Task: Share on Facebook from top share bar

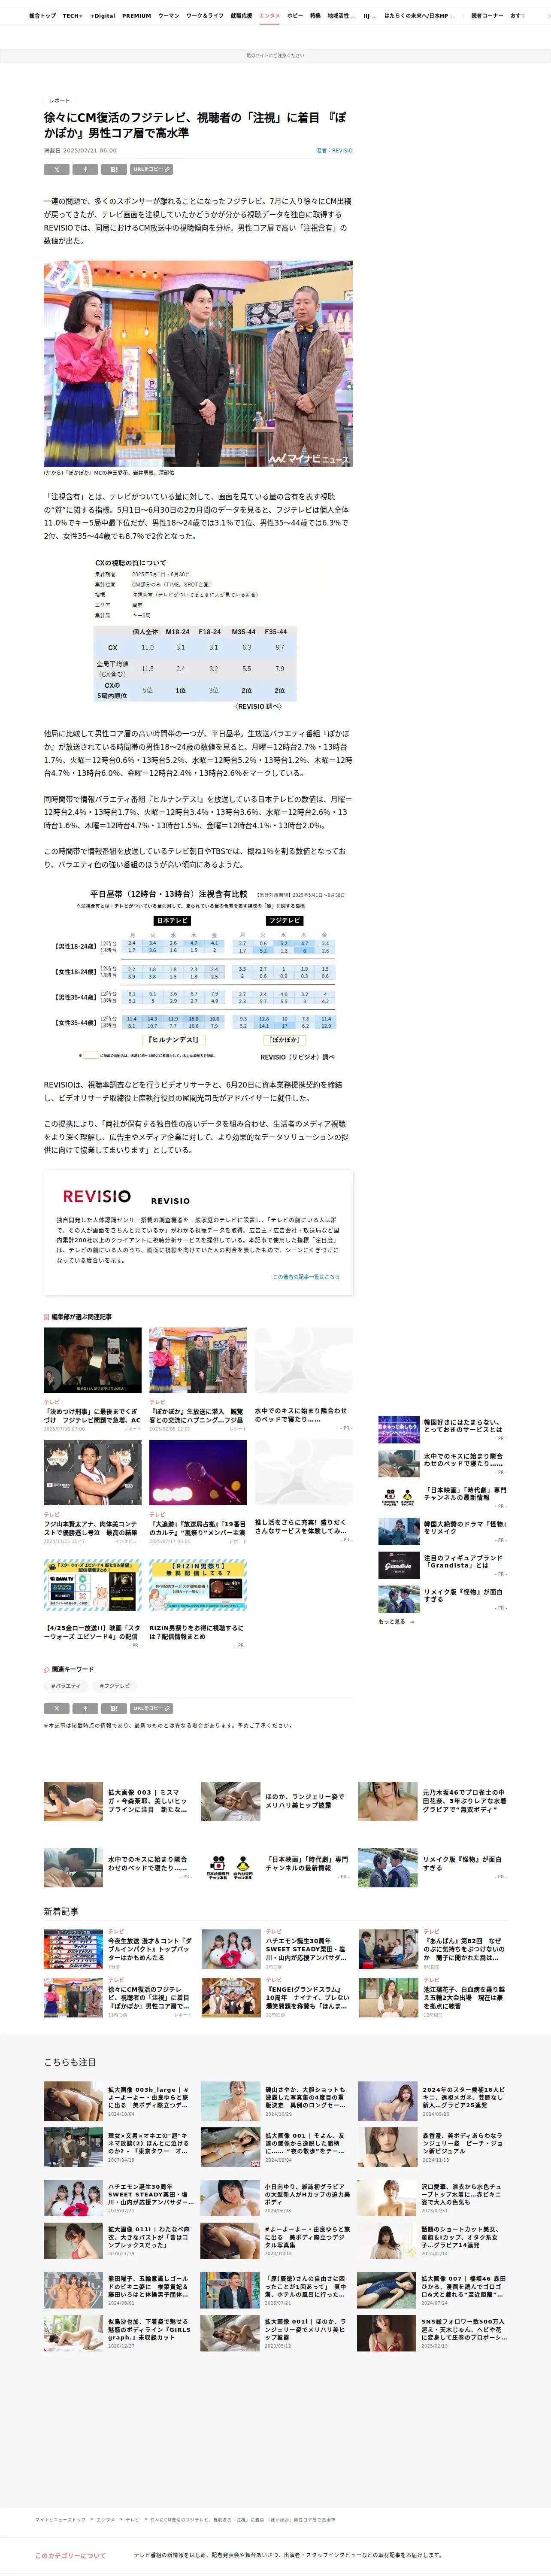Action: 86,169
